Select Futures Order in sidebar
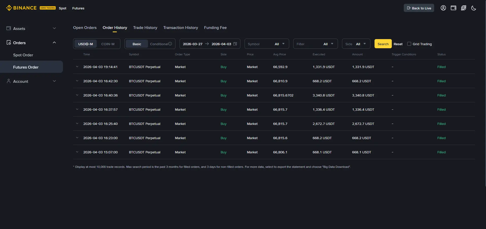 [x=31, y=67]
